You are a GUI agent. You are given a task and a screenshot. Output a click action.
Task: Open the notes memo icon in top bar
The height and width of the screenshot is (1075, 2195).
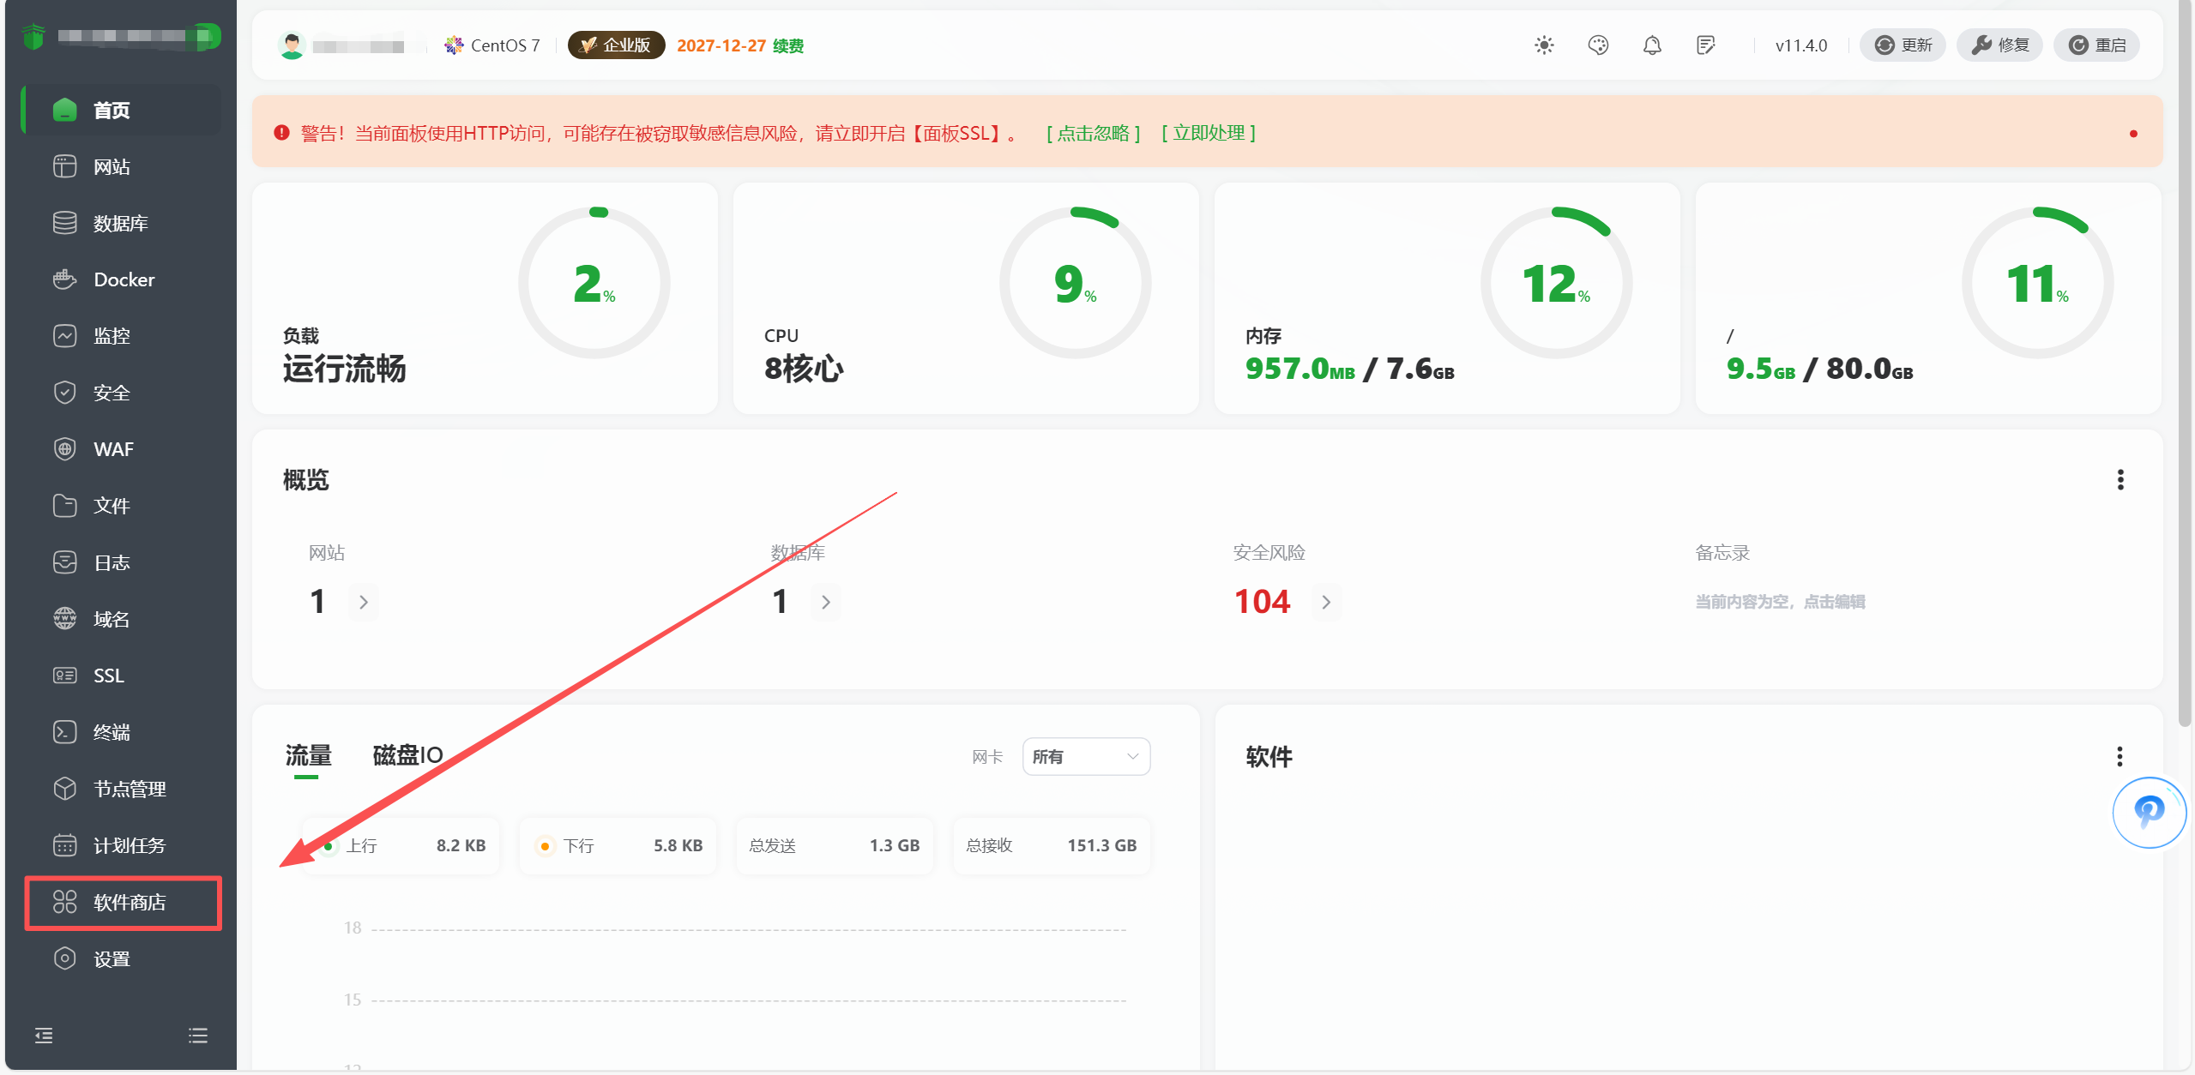(x=1705, y=45)
